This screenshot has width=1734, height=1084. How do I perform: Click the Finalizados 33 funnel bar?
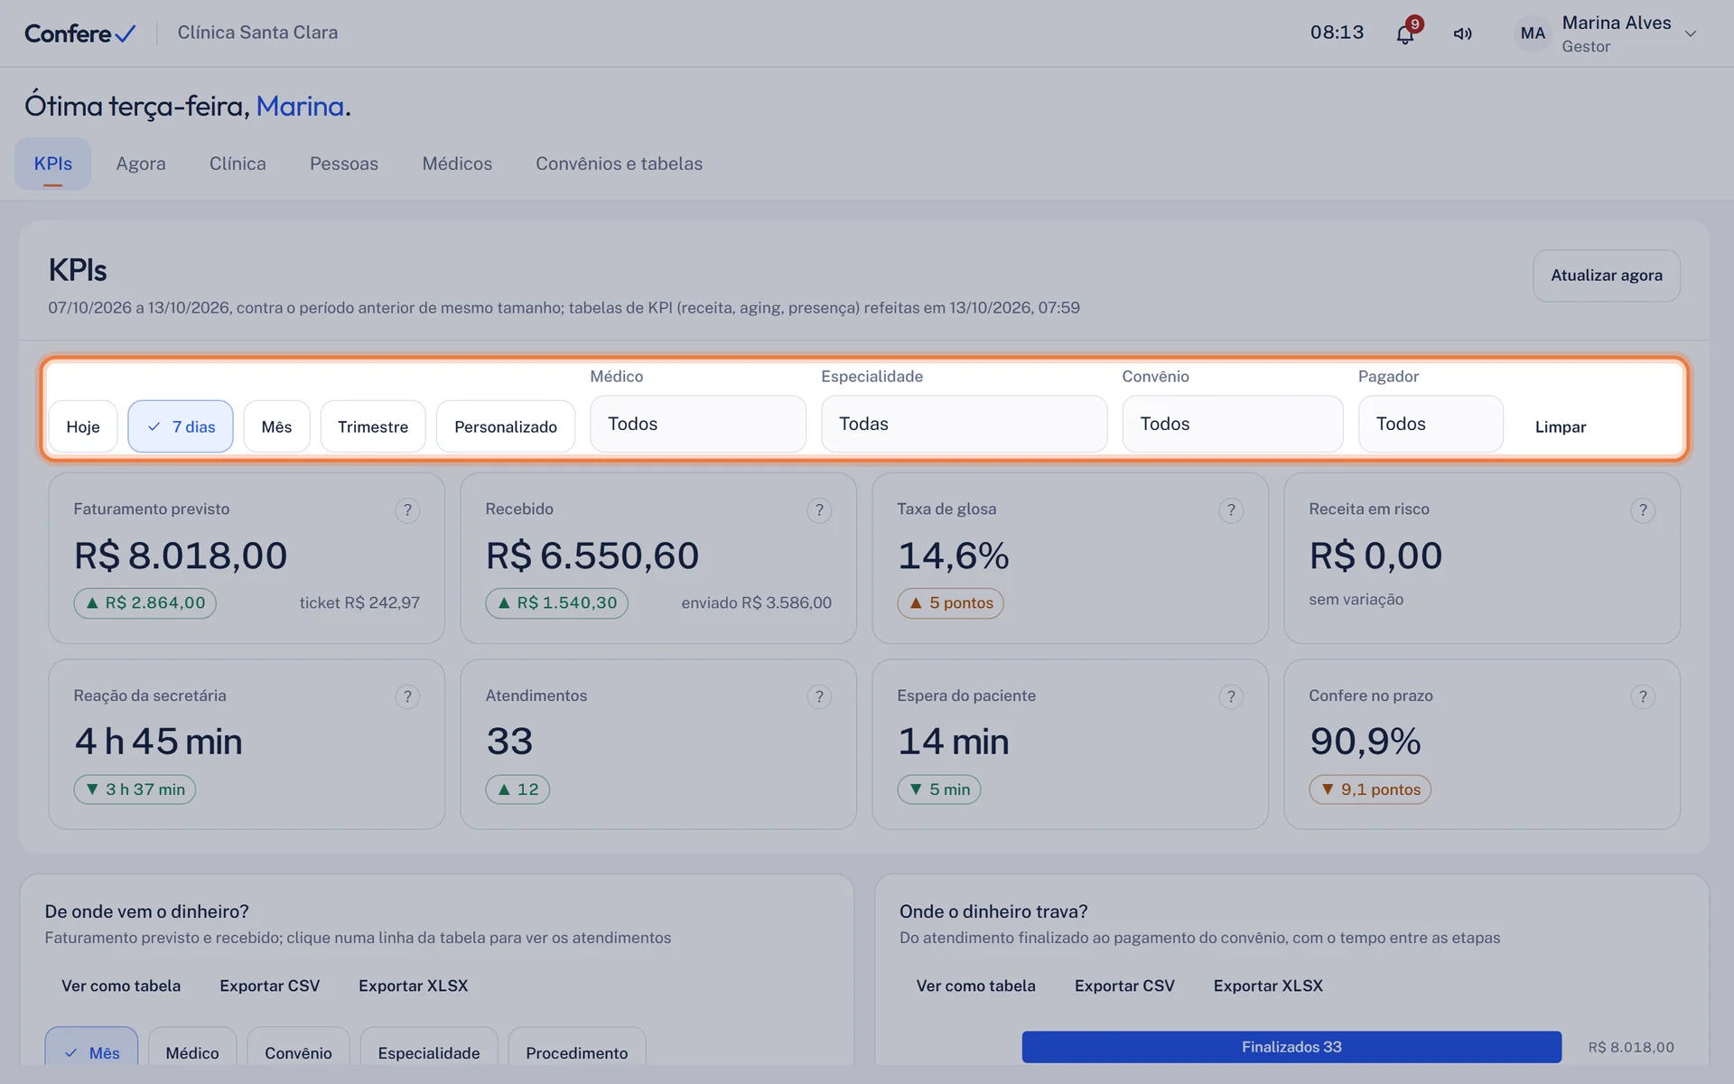click(1291, 1047)
